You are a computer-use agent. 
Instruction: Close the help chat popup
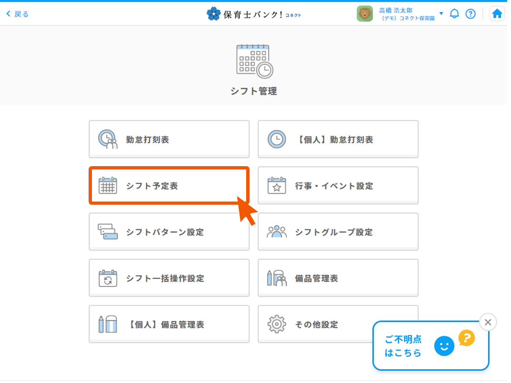[488, 322]
